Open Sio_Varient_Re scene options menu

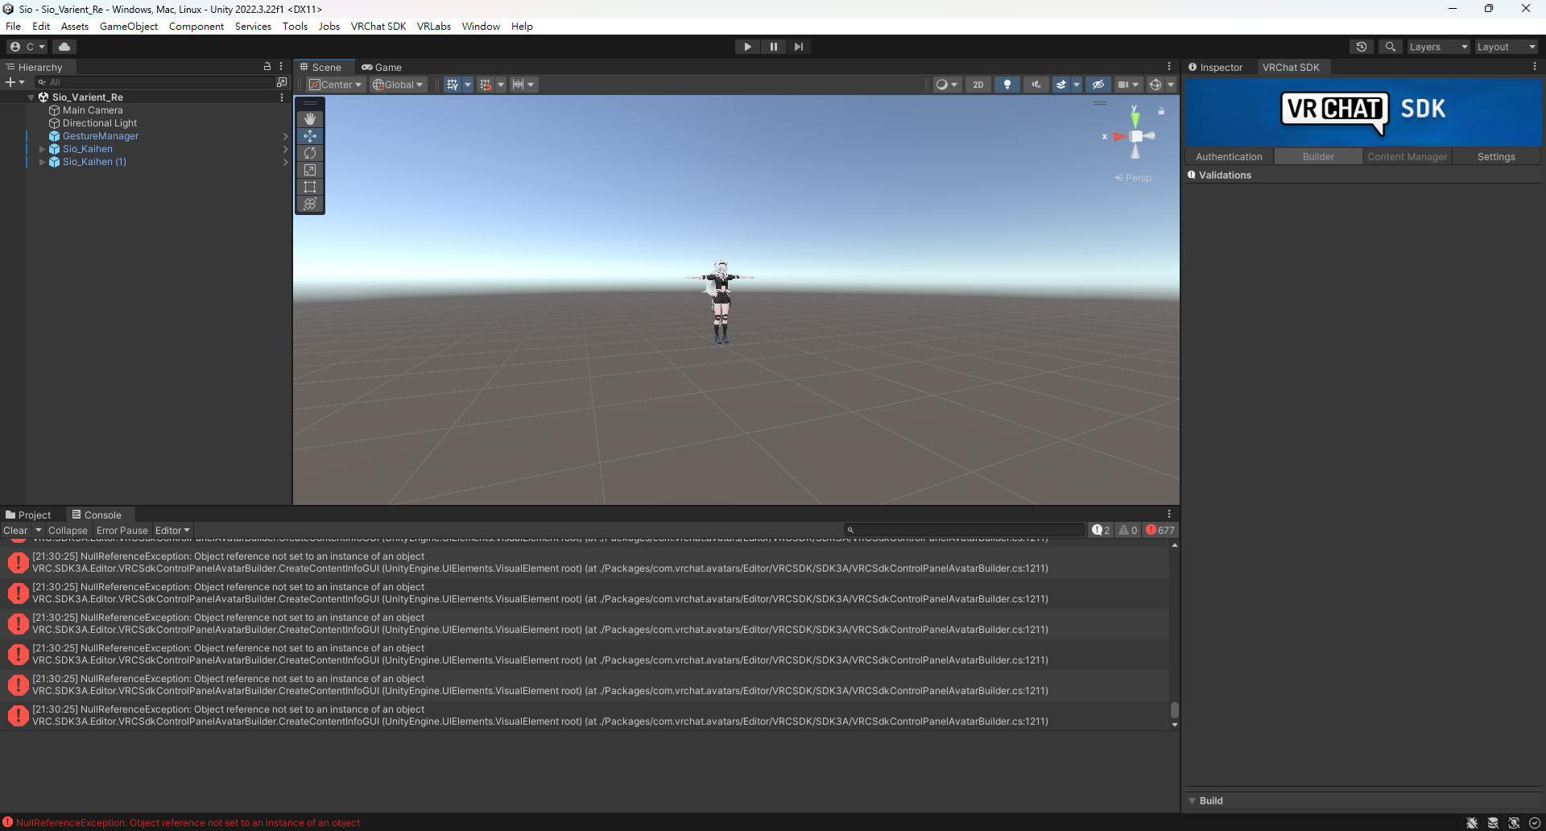click(x=282, y=97)
